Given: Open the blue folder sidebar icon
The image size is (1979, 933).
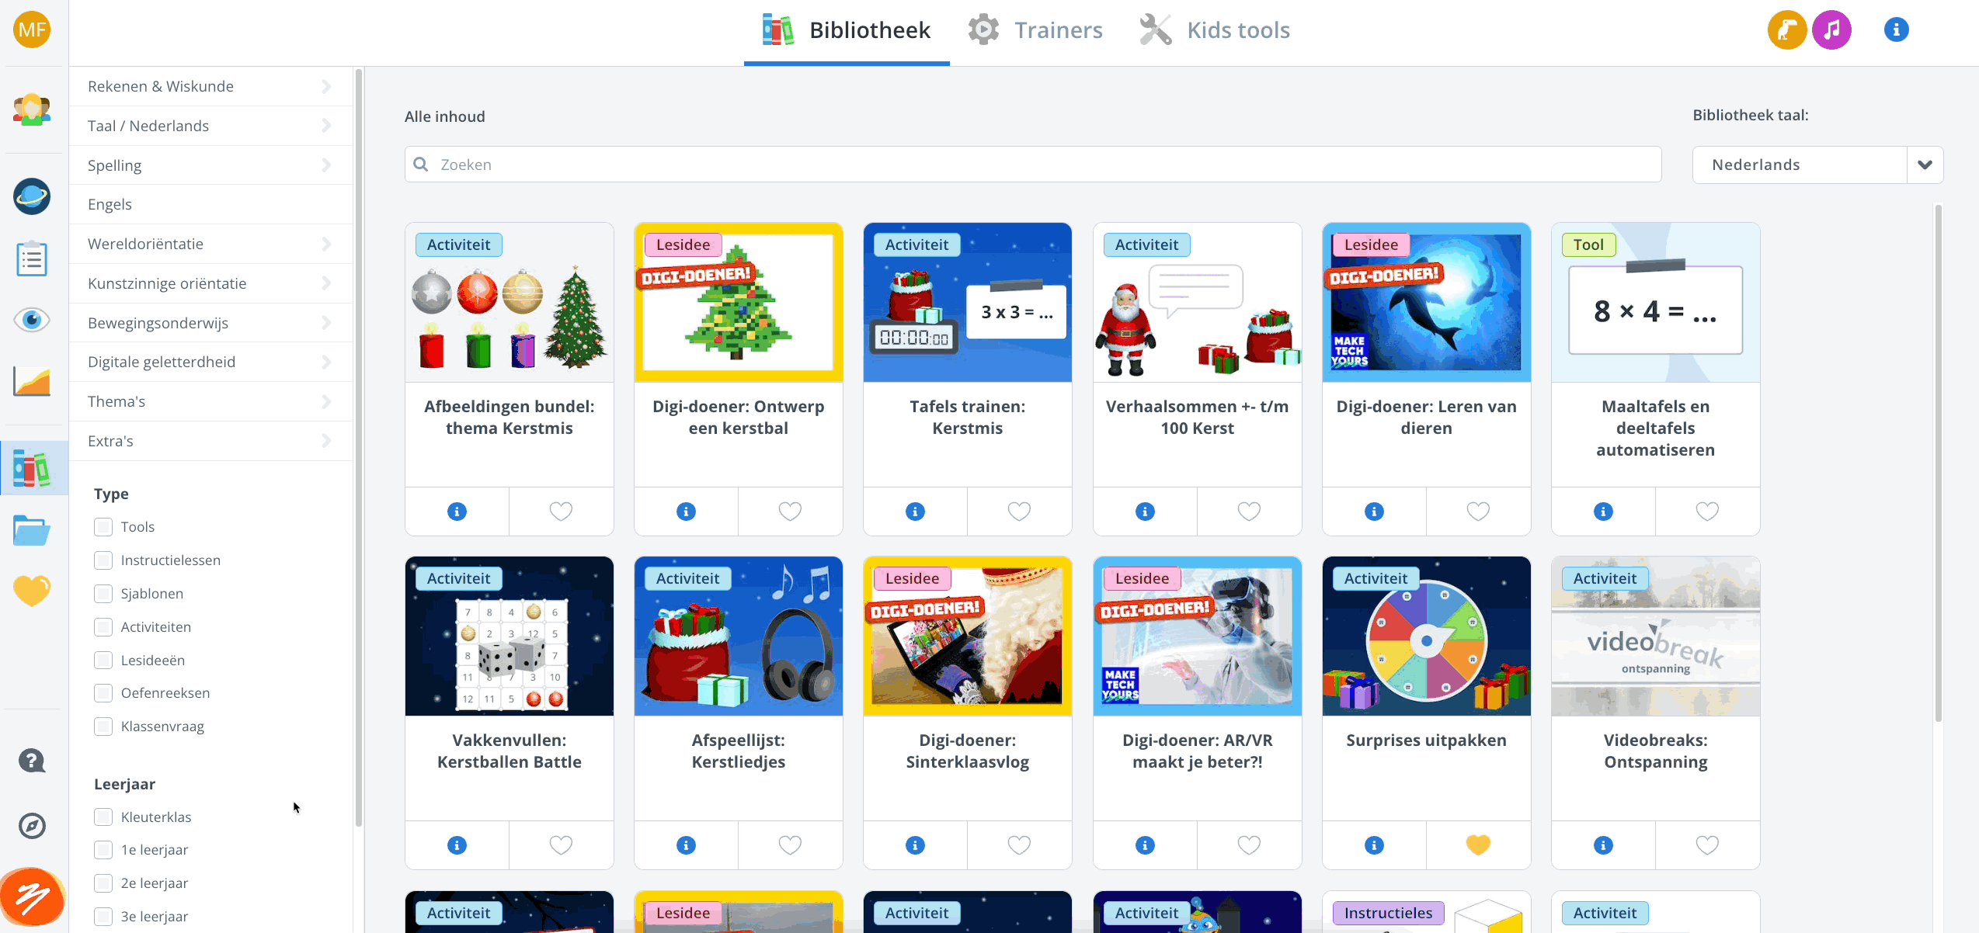Looking at the screenshot, I should click(32, 530).
